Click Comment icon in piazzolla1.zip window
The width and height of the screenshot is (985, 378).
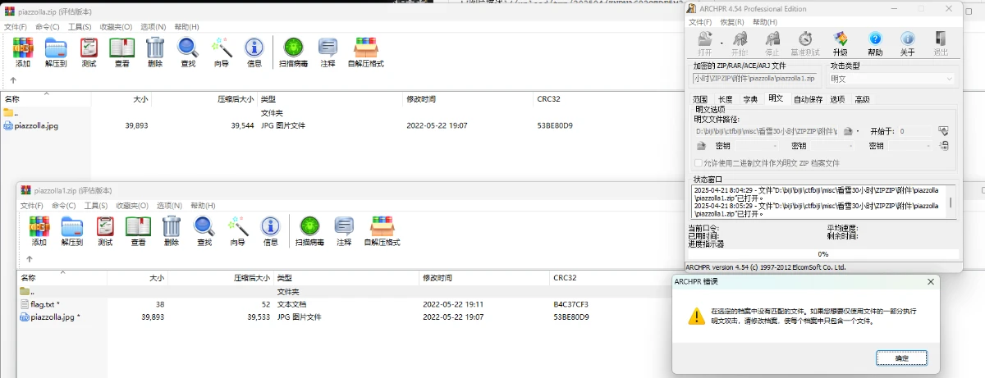point(344,225)
